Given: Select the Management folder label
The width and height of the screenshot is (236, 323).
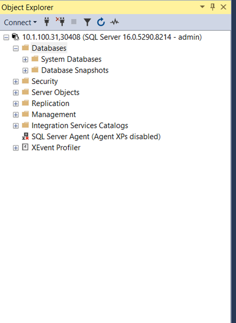Looking at the screenshot, I should [54, 114].
